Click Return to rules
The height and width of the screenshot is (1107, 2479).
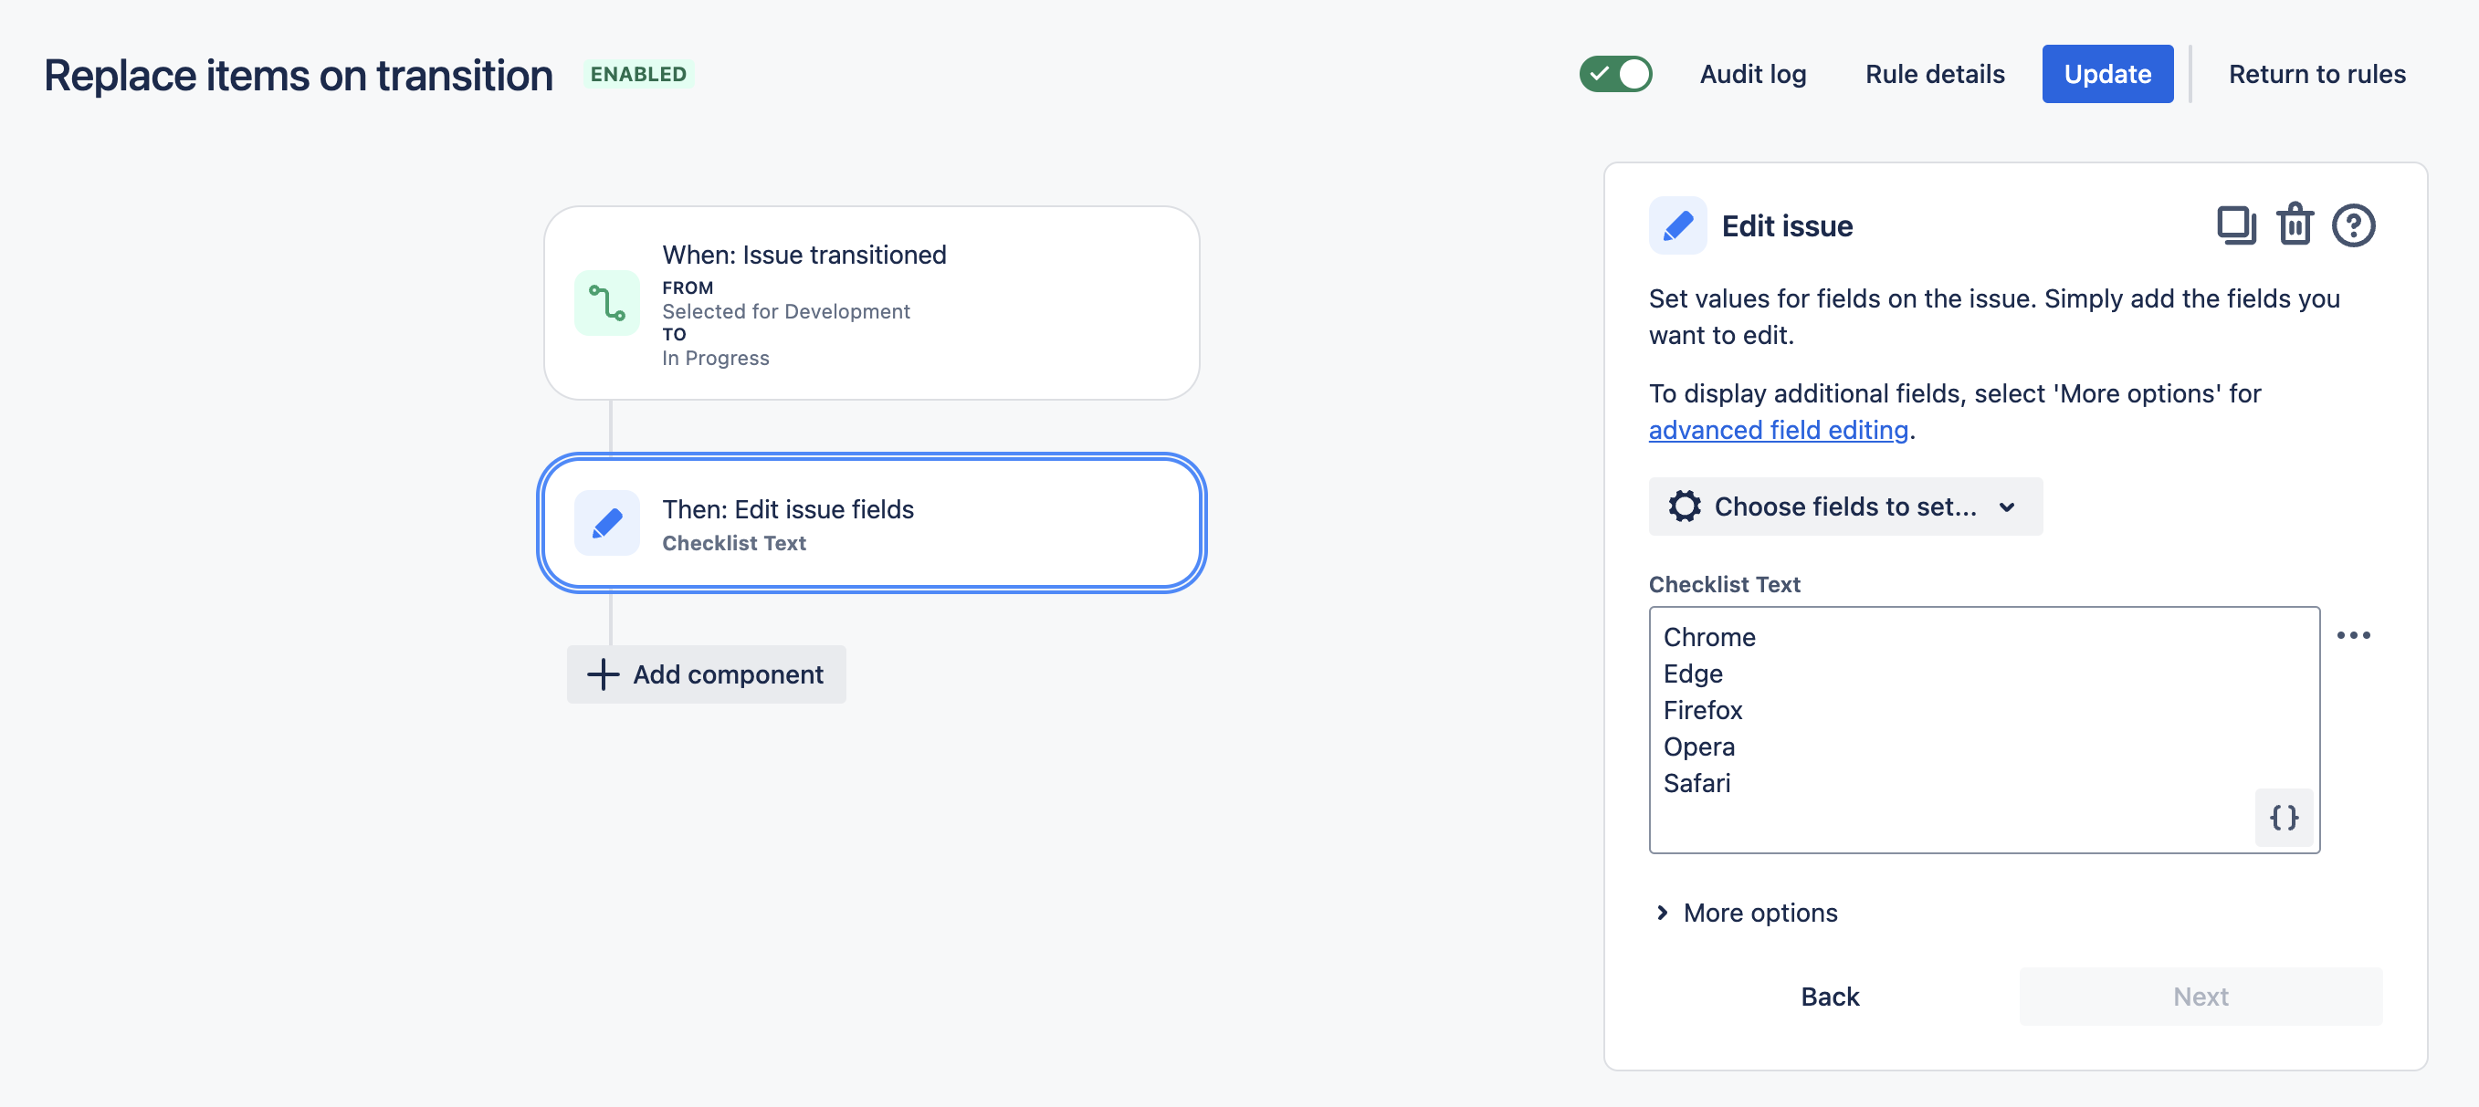tap(2316, 74)
